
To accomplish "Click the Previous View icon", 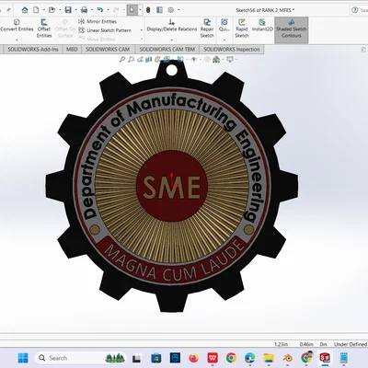I will pos(140,59).
